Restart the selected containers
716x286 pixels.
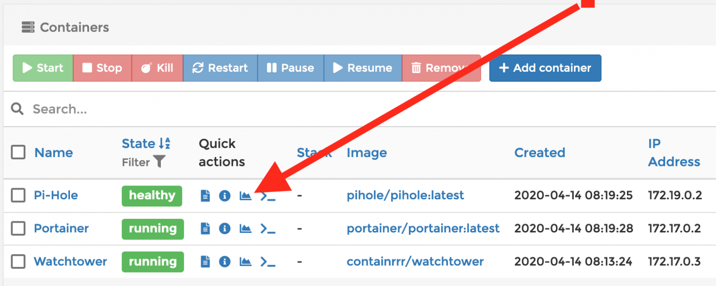tap(220, 68)
